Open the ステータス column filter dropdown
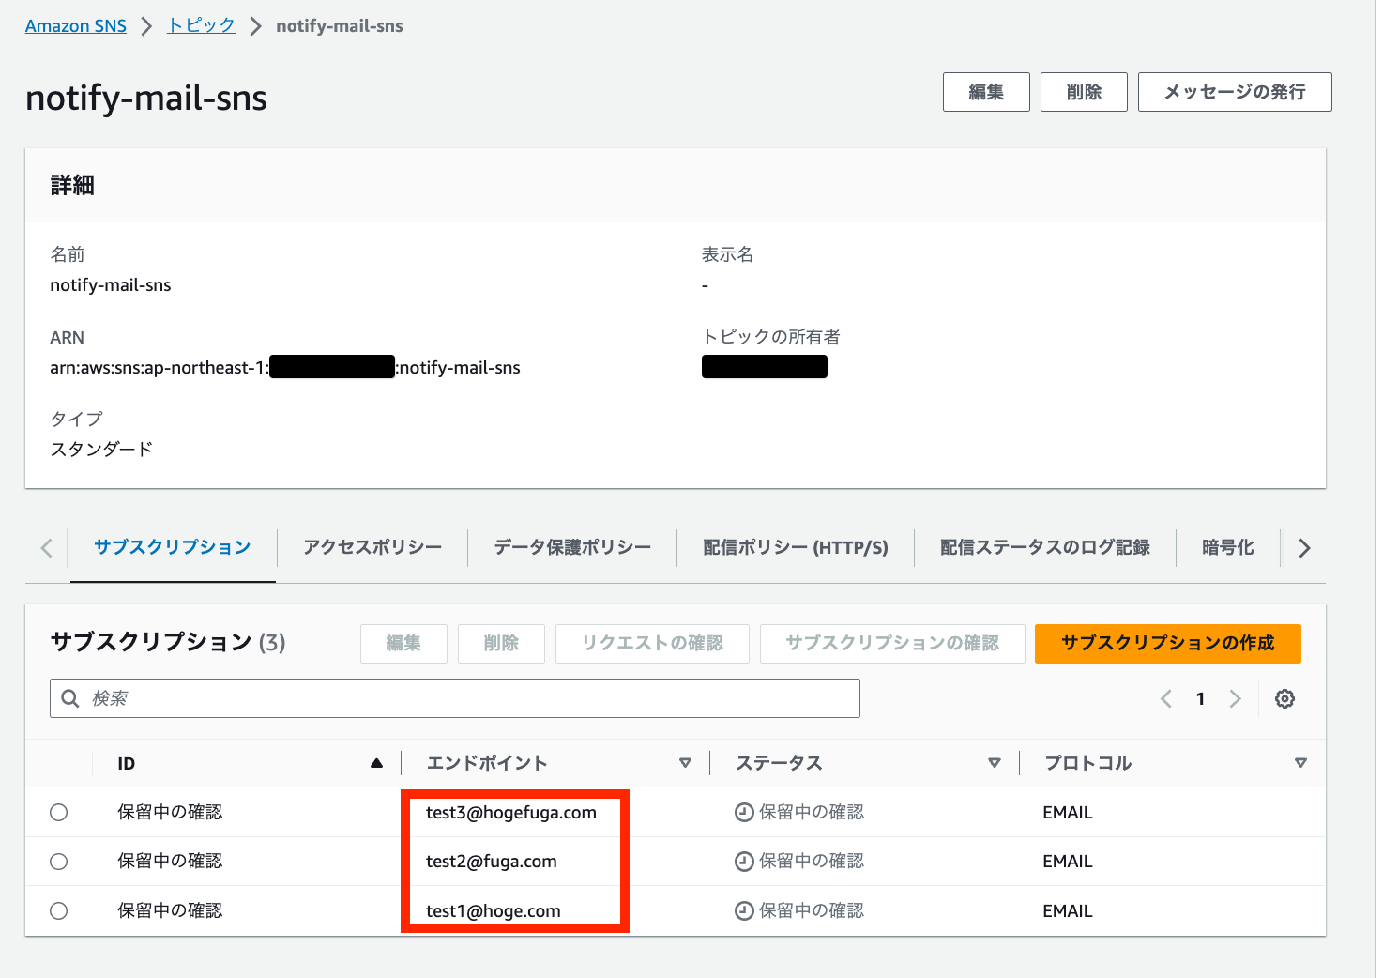The image size is (1383, 978). click(995, 763)
